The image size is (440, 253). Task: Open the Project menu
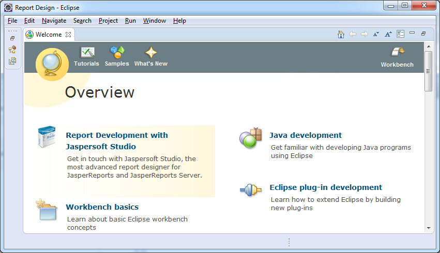tap(108, 21)
